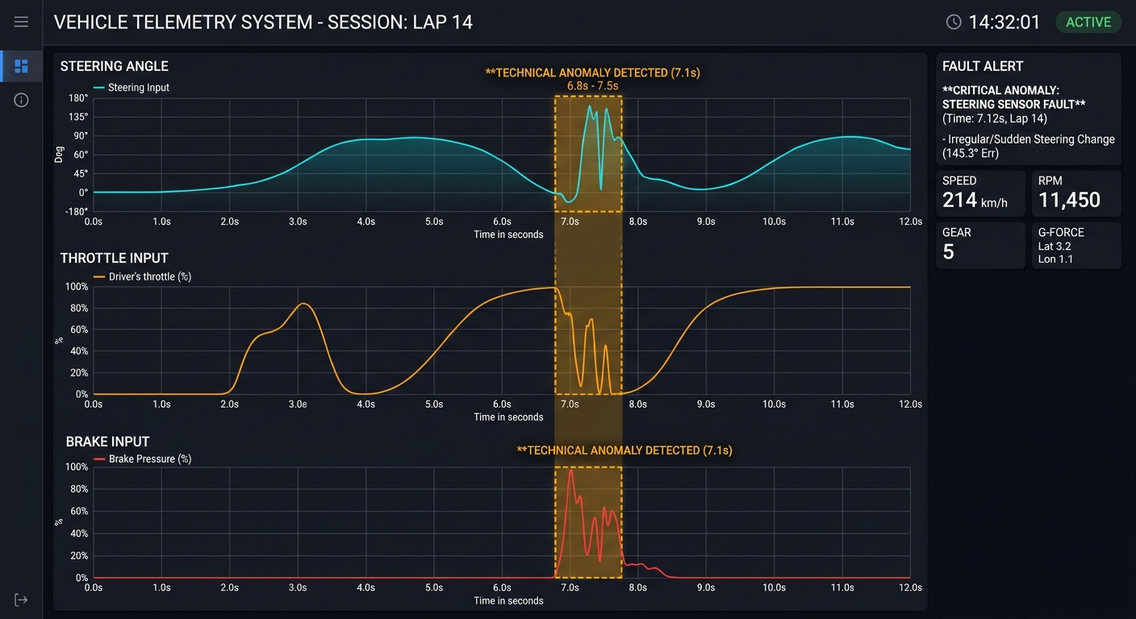Click "Lat 3.2" in the G-FORCE card

(x=1055, y=247)
